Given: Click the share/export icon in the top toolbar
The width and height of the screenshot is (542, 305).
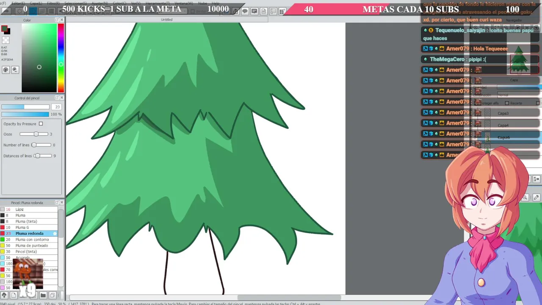Looking at the screenshot, I should click(236, 11).
